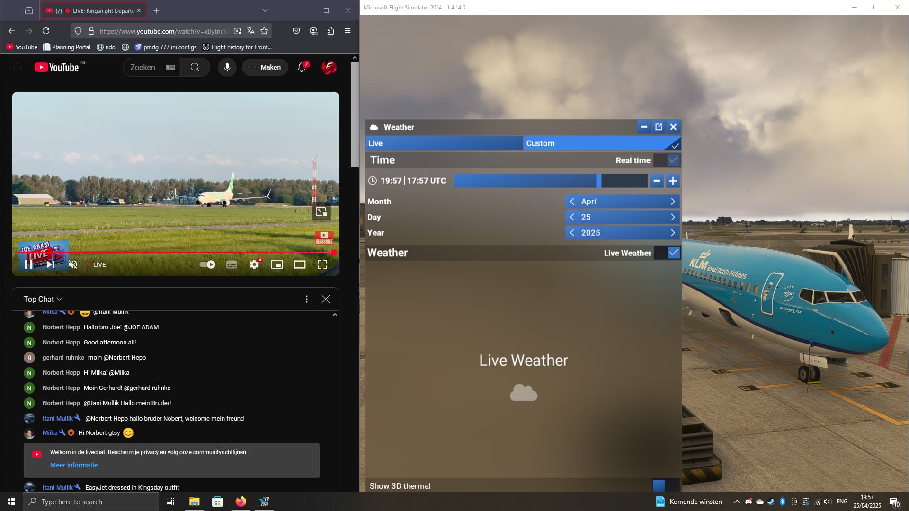Go back in Firefox browser
This screenshot has height=511, width=909.
[x=12, y=31]
